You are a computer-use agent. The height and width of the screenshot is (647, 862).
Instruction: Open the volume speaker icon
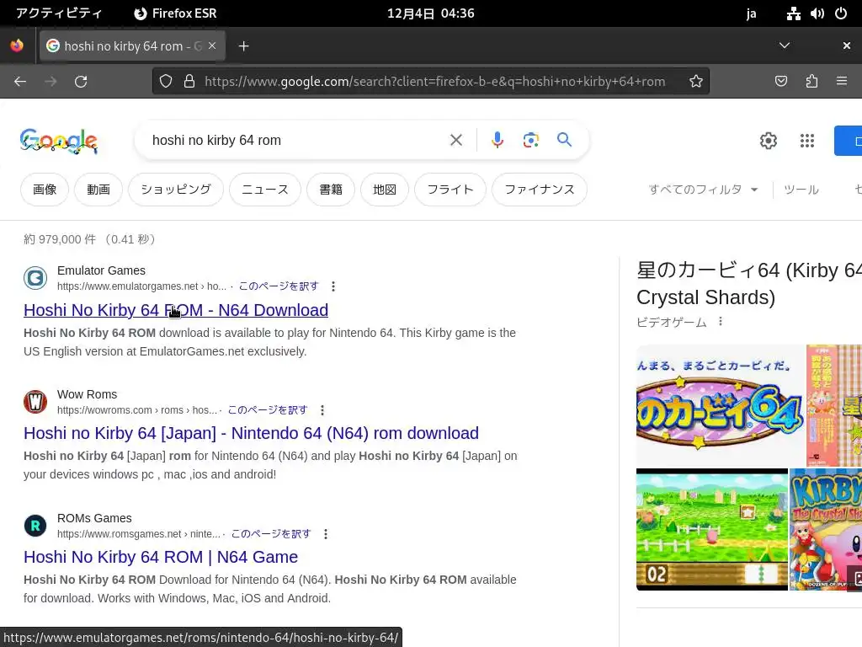point(817,13)
